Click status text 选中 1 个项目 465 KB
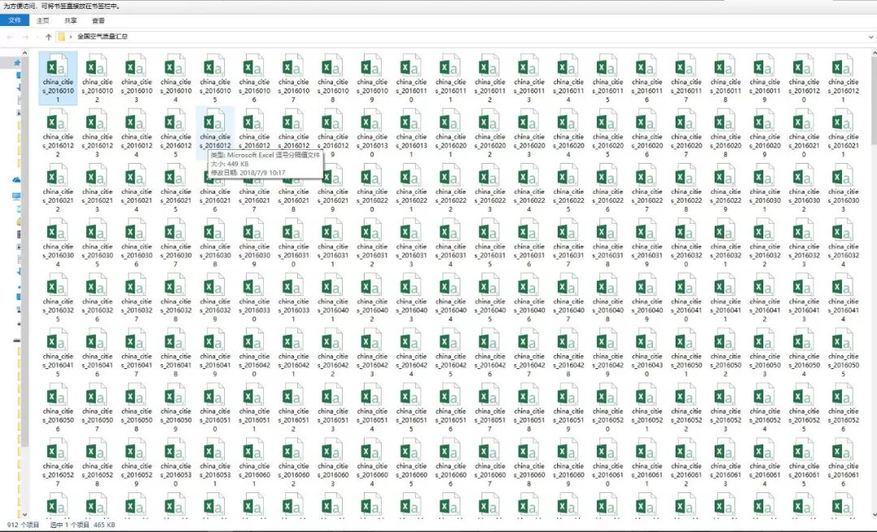This screenshot has height=532, width=877. 82,526
